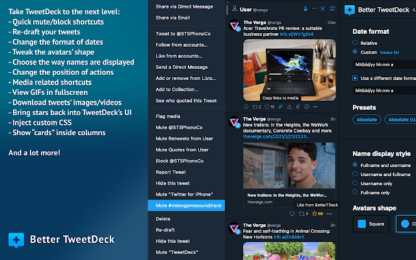Select Username only display style
416x260 pixels.
coord(355,183)
